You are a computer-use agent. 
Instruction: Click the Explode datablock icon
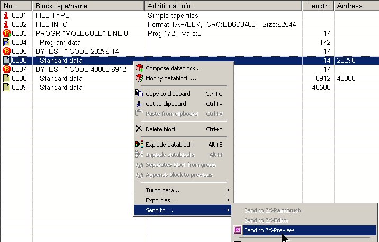[x=139, y=144]
